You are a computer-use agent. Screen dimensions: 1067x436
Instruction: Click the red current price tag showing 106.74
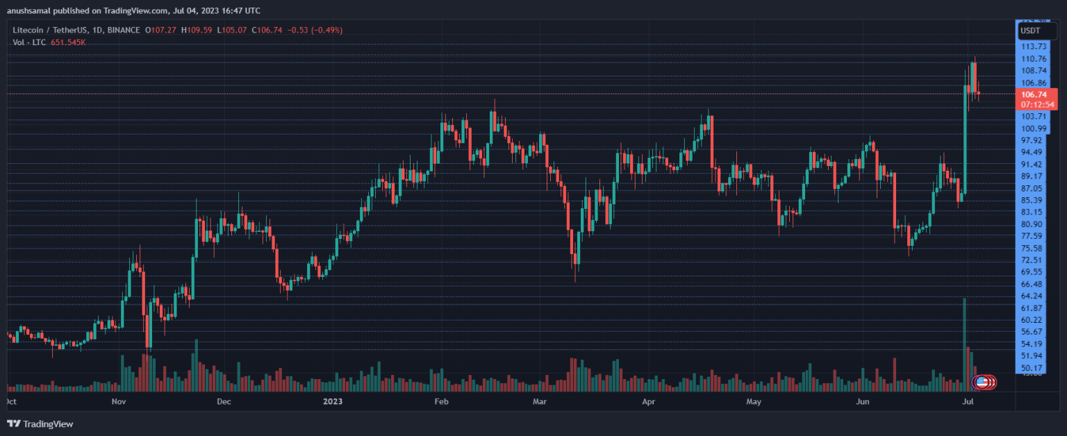1034,94
